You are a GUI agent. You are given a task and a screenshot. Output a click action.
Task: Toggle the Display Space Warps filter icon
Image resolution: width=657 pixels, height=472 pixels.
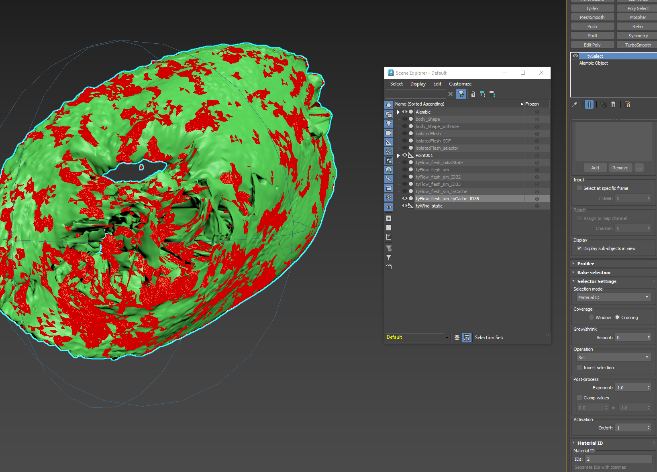click(x=389, y=151)
